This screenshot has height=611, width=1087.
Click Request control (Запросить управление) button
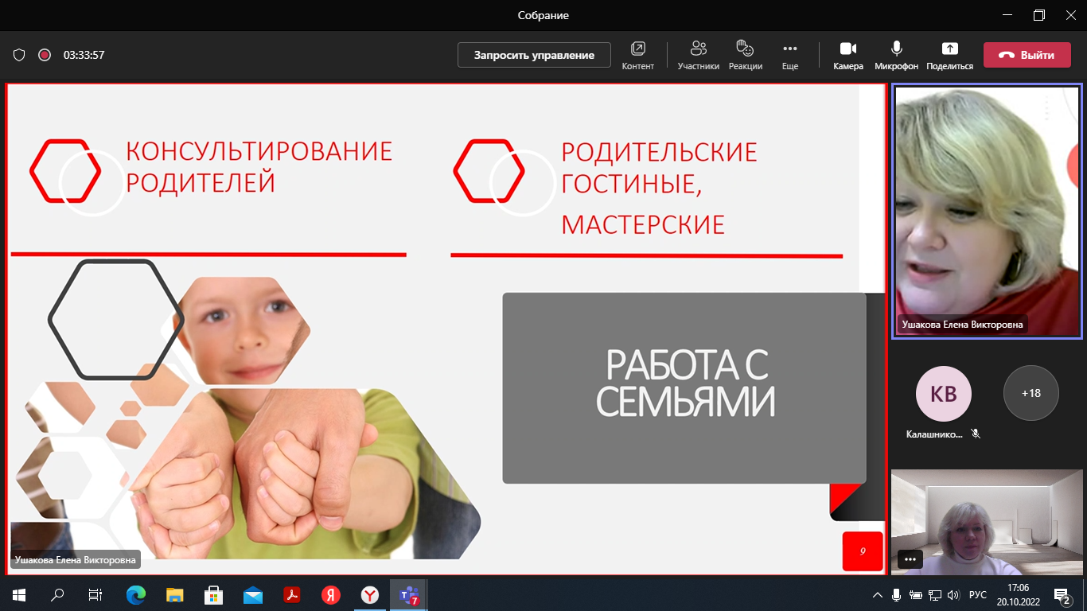pos(534,55)
